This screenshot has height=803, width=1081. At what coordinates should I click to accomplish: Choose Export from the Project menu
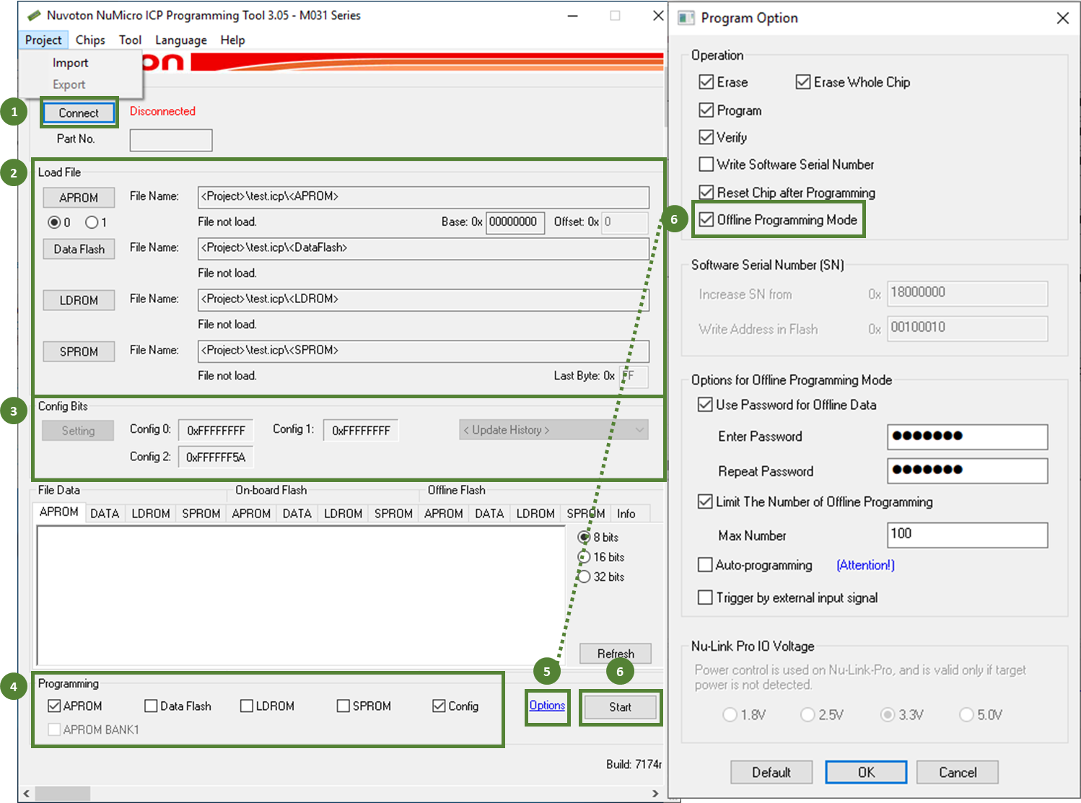69,84
